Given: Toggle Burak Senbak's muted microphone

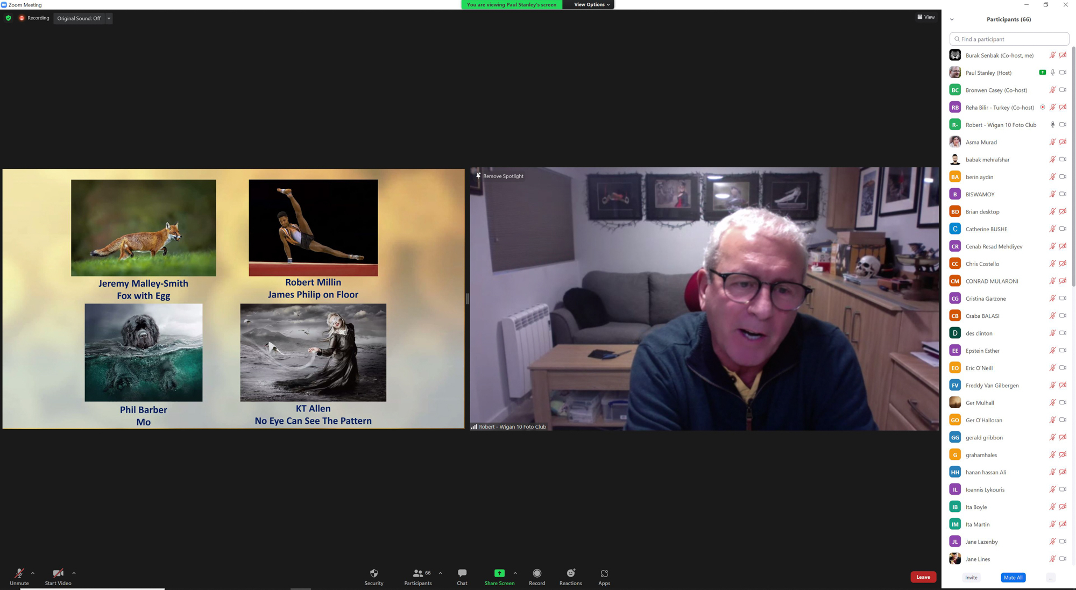Looking at the screenshot, I should 1052,55.
